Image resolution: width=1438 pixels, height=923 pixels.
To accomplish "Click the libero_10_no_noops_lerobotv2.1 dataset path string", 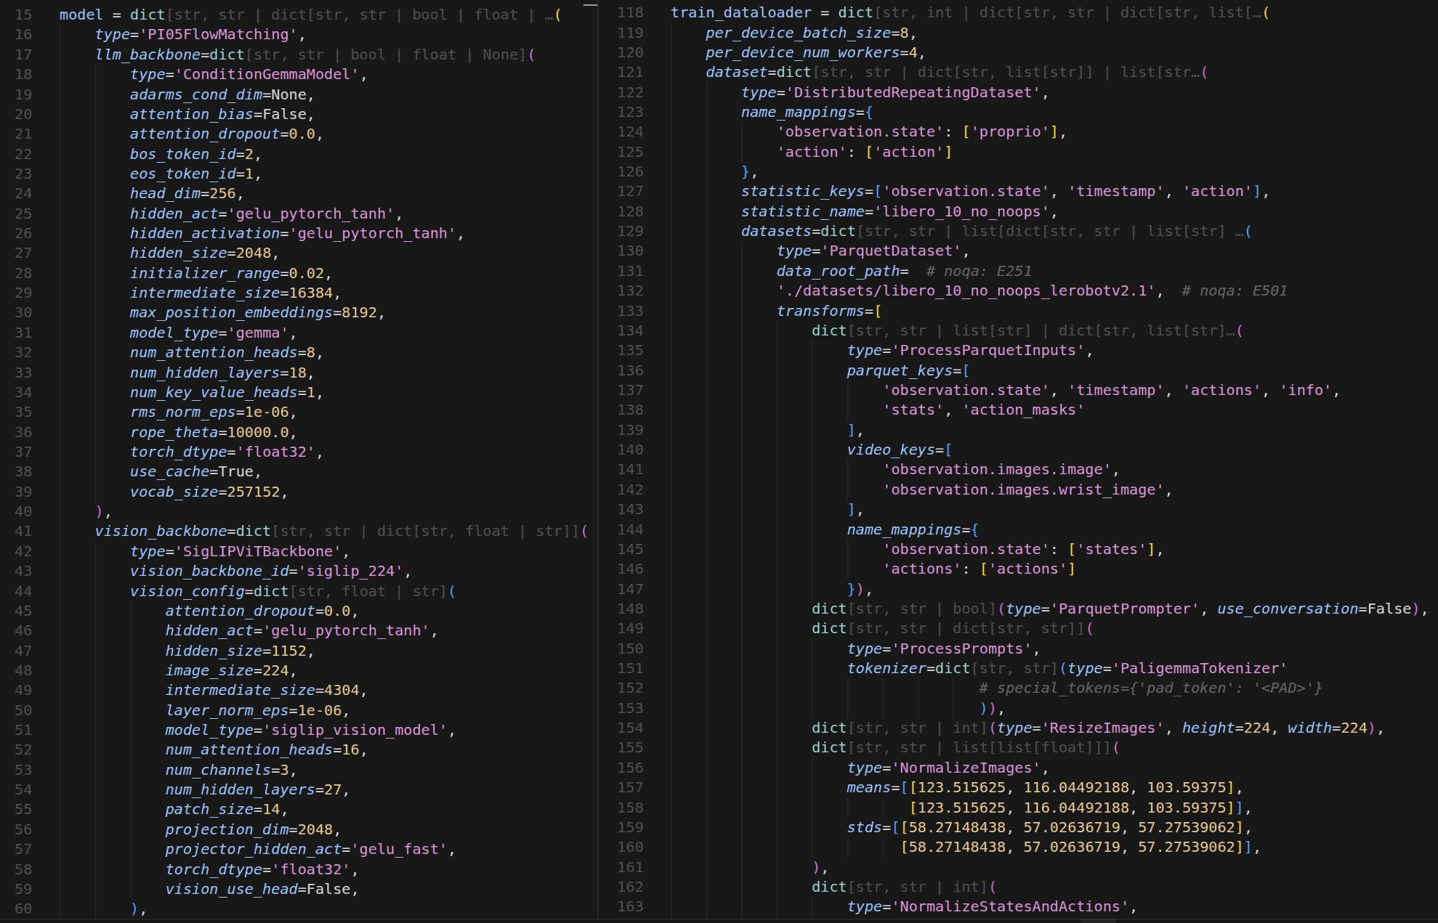I will pos(966,290).
